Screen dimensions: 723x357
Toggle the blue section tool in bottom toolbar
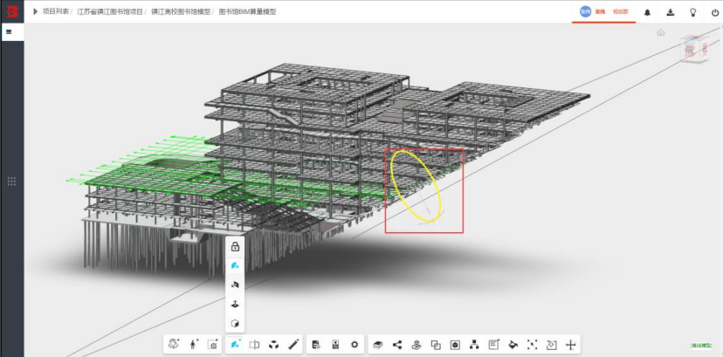235,344
